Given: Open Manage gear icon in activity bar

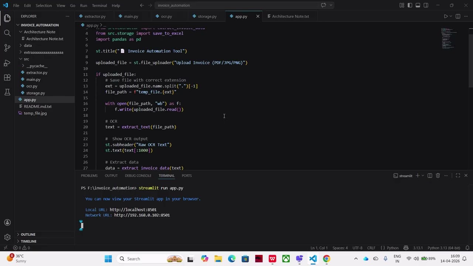Looking at the screenshot, I should tap(7, 237).
